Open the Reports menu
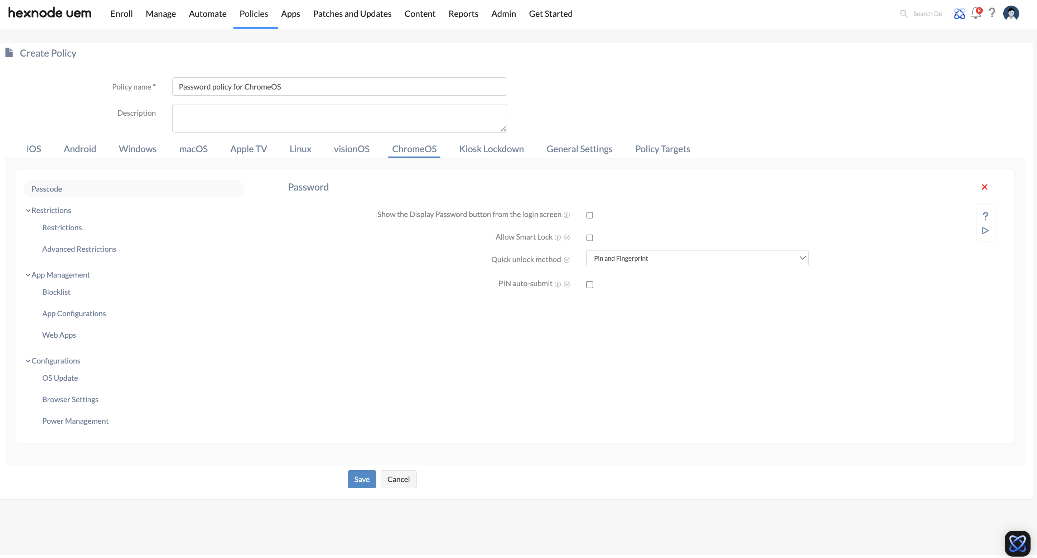This screenshot has width=1037, height=558. tap(463, 14)
